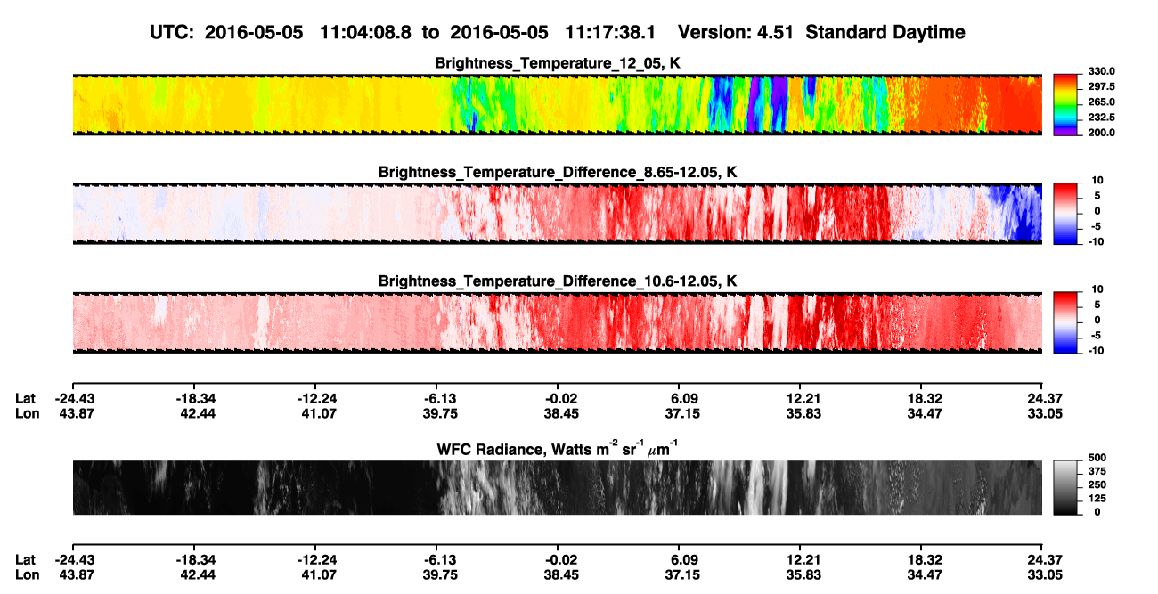1158x594 pixels.
Task: Click longitude 38.45 above the WFC Radiance title
Action: pyautogui.click(x=561, y=413)
